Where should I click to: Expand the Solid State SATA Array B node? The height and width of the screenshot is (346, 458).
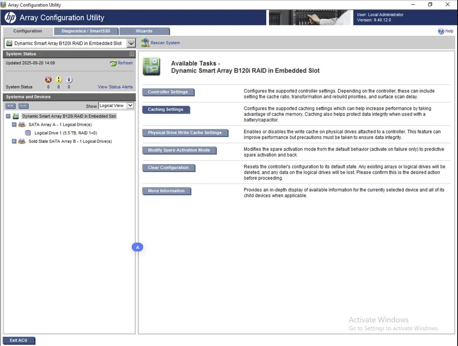click(x=14, y=141)
